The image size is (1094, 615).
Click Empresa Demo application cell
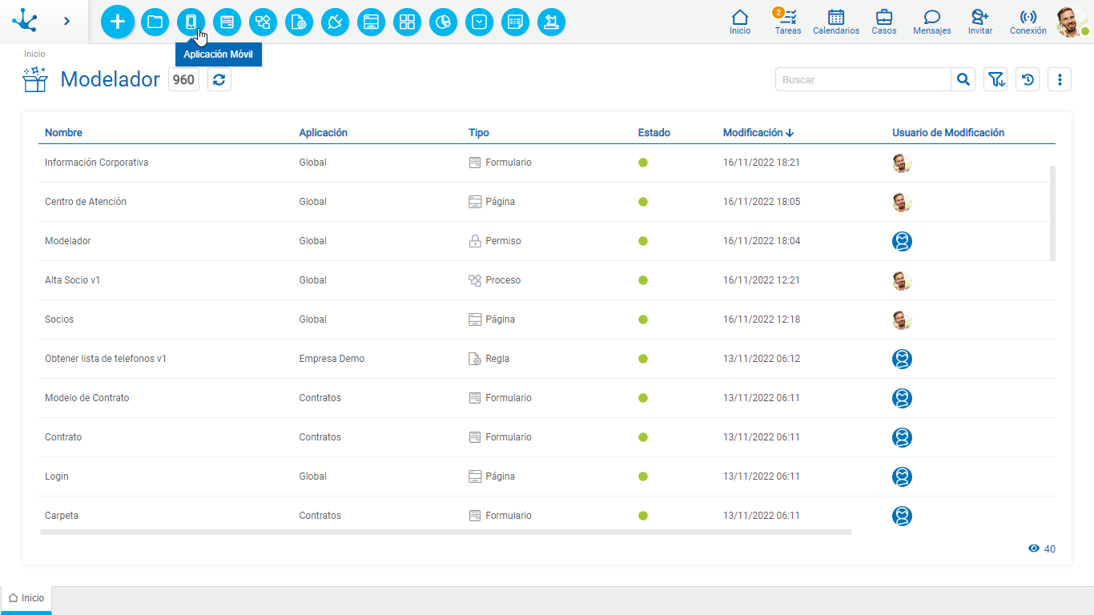332,359
